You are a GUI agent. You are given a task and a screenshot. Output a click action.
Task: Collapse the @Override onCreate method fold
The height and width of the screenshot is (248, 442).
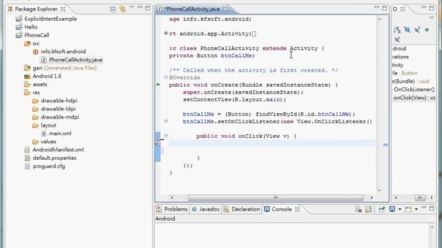click(x=166, y=77)
